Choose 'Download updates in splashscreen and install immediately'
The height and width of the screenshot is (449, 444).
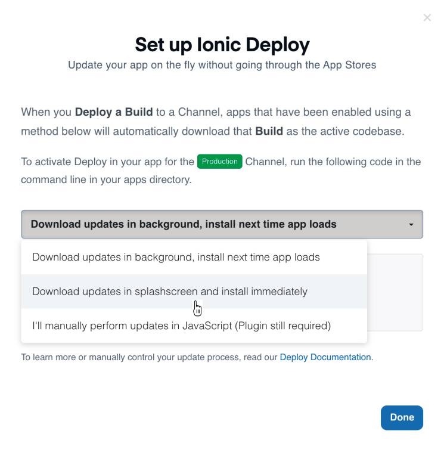[194, 292]
